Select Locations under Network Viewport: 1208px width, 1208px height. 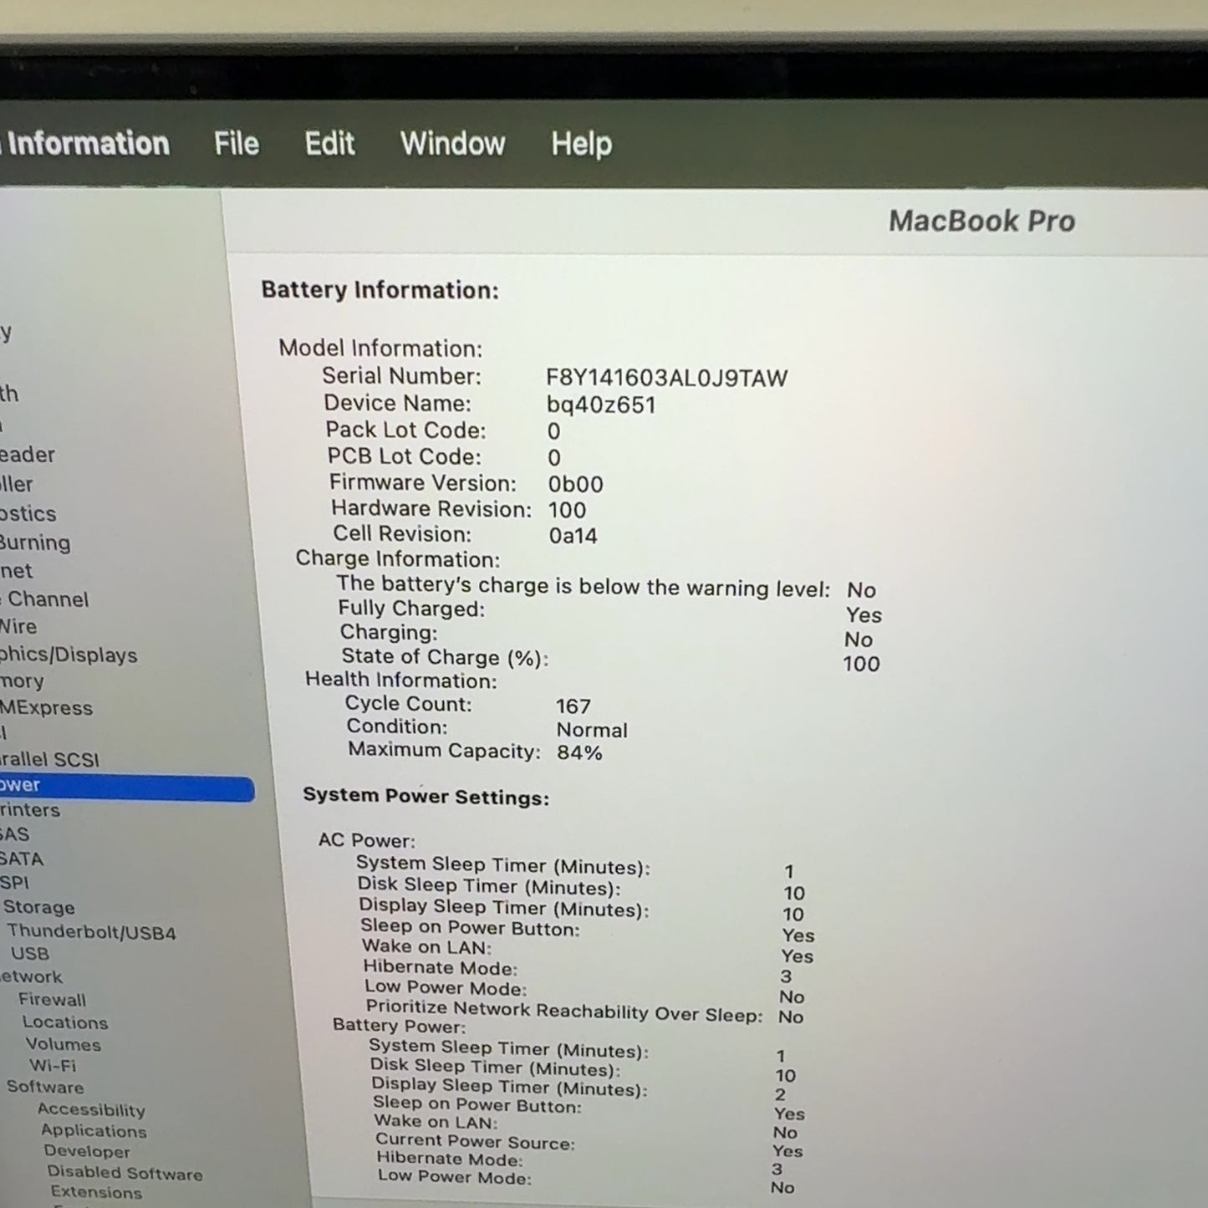[65, 1022]
